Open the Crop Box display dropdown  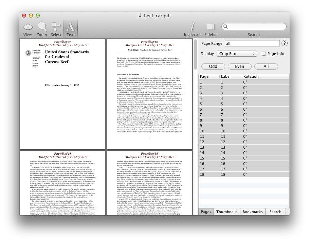[237, 54]
